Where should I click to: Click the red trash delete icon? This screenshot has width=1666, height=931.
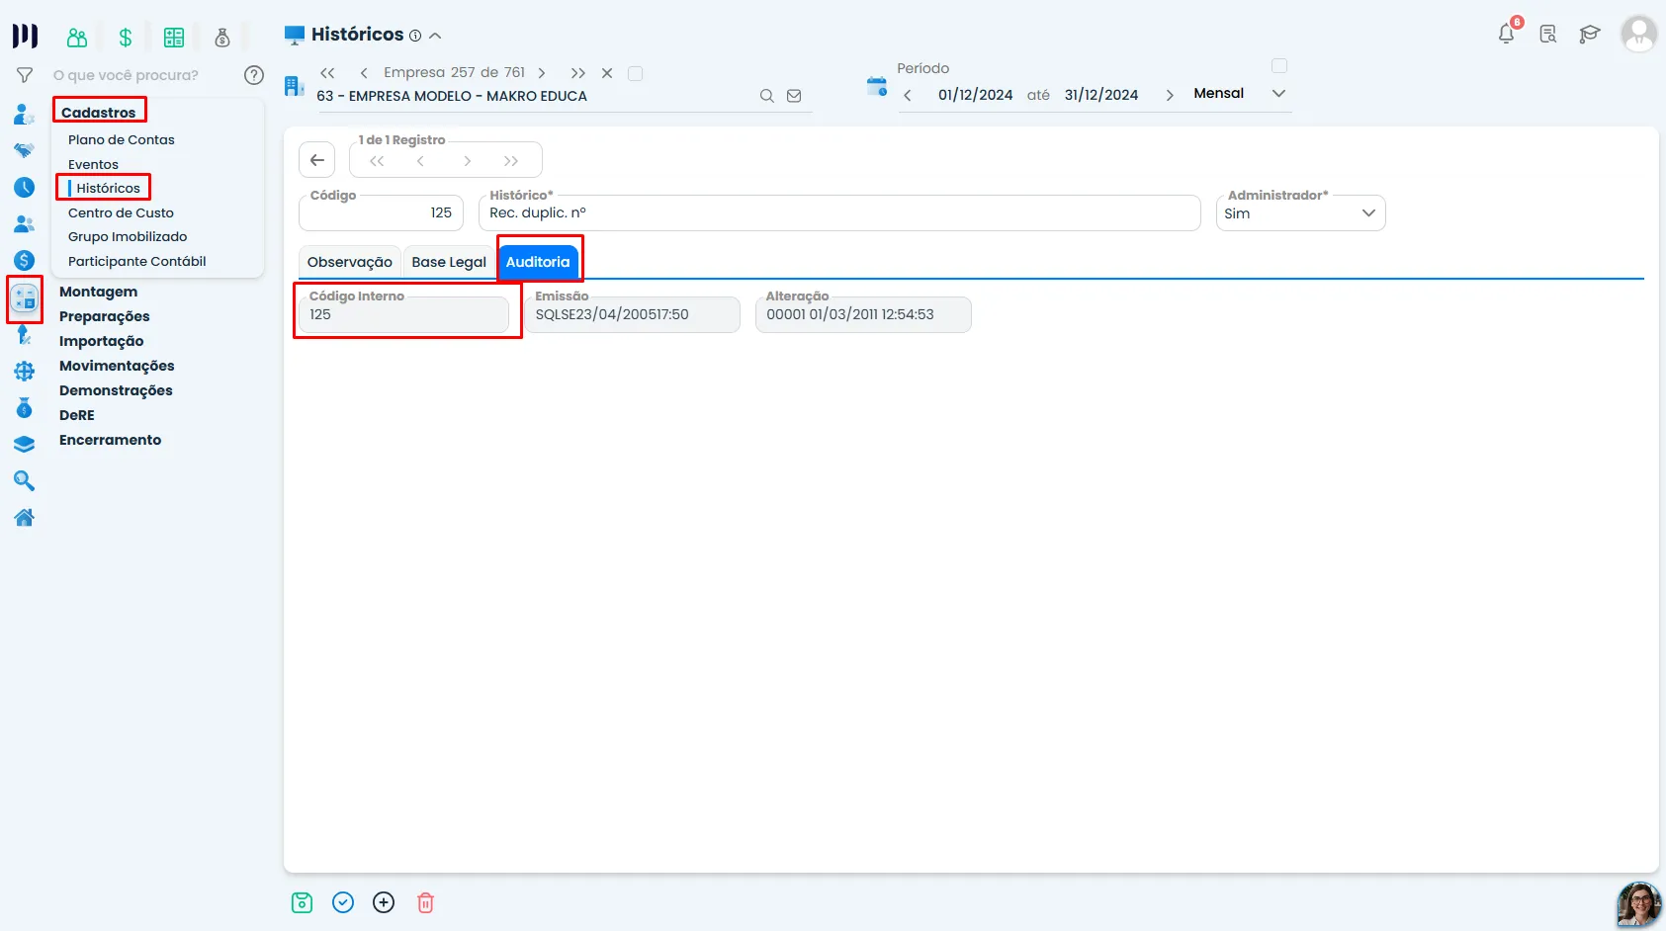(425, 902)
